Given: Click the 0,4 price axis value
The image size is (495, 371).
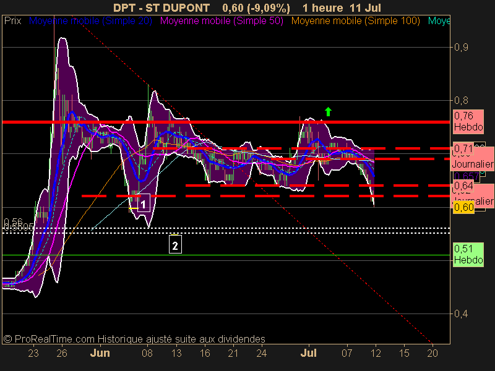Looking at the screenshot, I should pyautogui.click(x=461, y=313).
